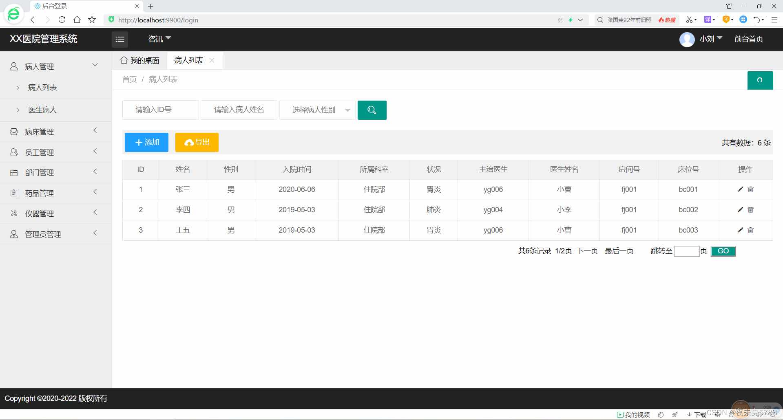Click the 360 browser logo icon
The width and height of the screenshot is (783, 420).
coord(13,14)
